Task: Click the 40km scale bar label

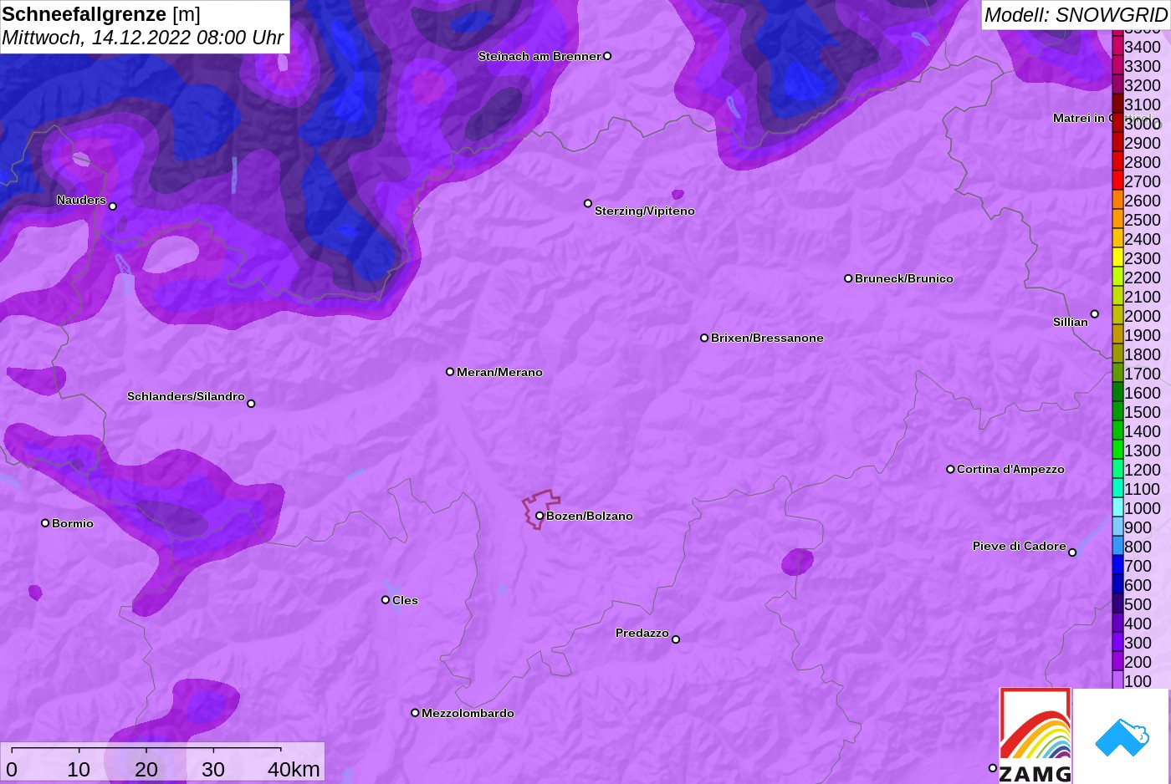Action: tap(294, 769)
